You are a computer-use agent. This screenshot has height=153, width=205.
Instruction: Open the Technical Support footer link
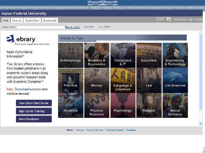point(115,130)
